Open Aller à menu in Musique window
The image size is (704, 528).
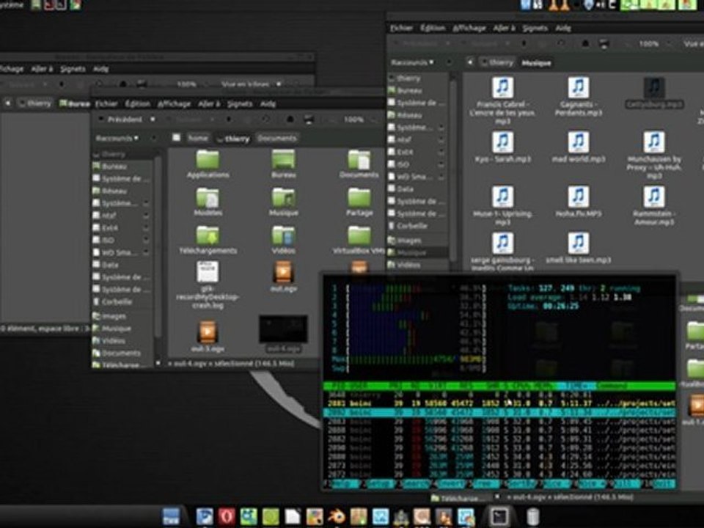(x=505, y=29)
